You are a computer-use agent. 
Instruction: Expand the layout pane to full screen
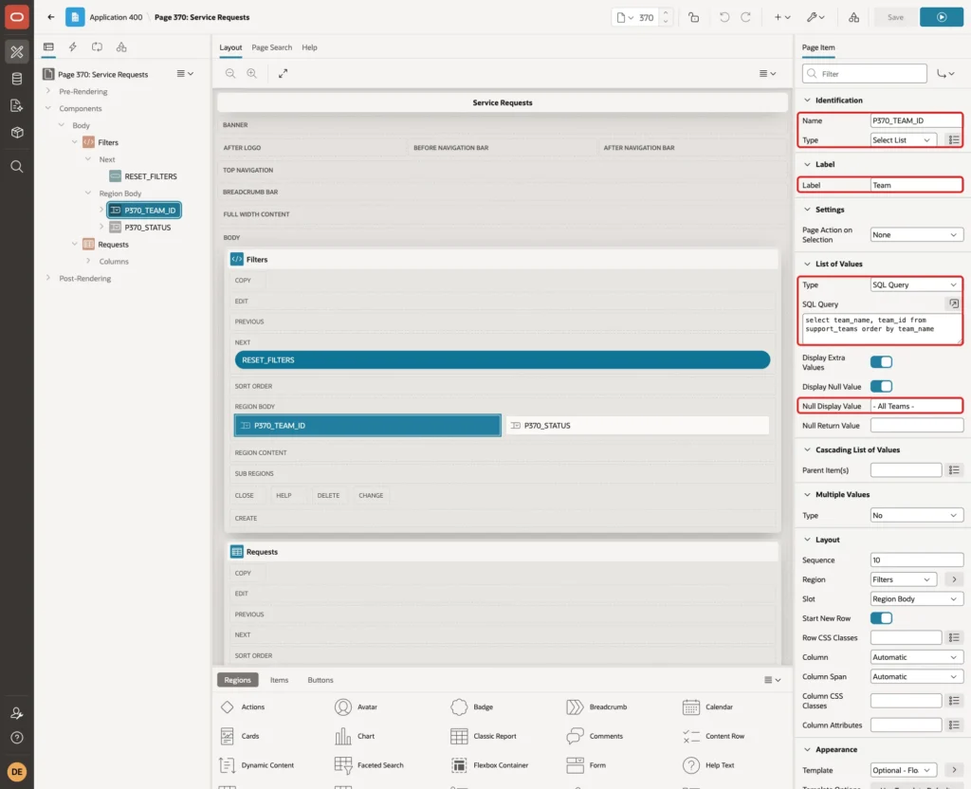(283, 74)
